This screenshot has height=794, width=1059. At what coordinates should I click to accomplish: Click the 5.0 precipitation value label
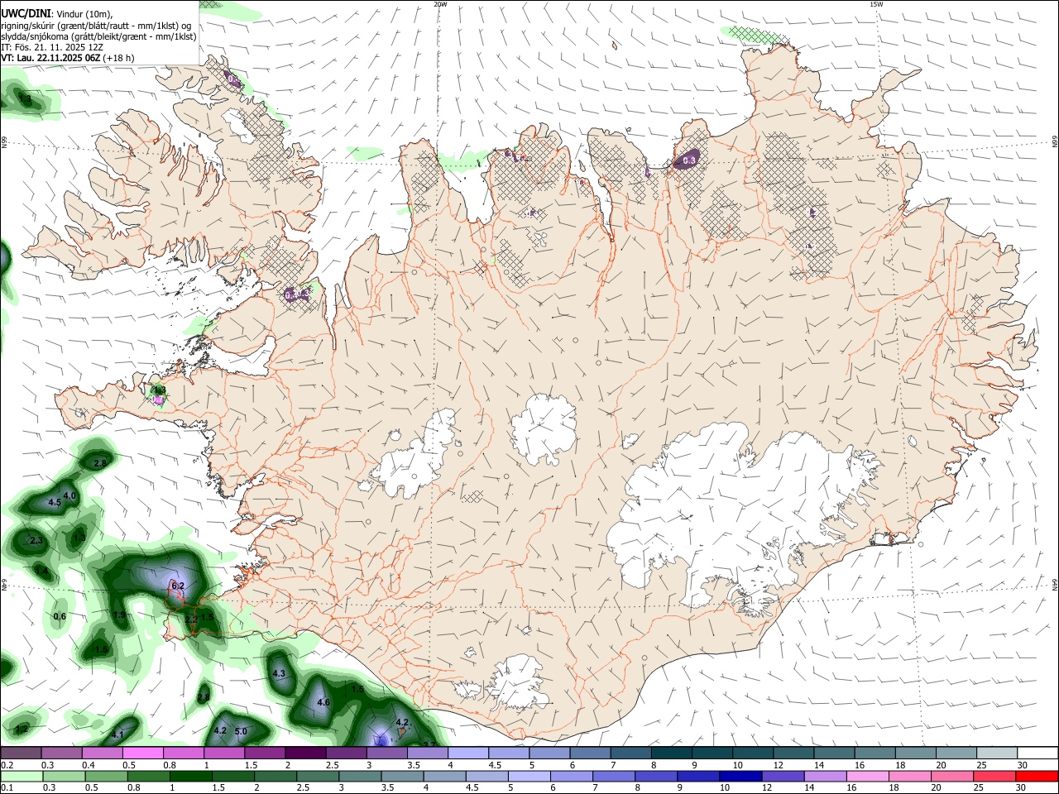[x=241, y=731]
